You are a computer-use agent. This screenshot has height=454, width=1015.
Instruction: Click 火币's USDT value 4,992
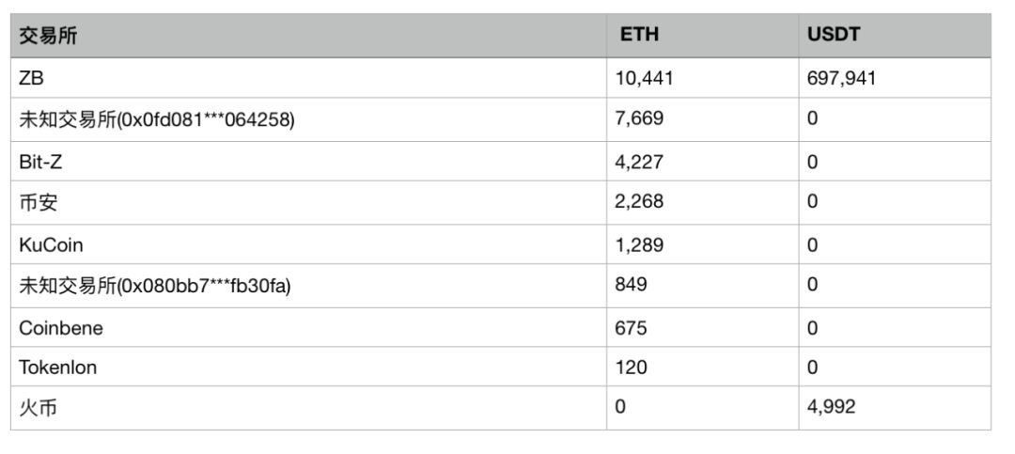(831, 407)
